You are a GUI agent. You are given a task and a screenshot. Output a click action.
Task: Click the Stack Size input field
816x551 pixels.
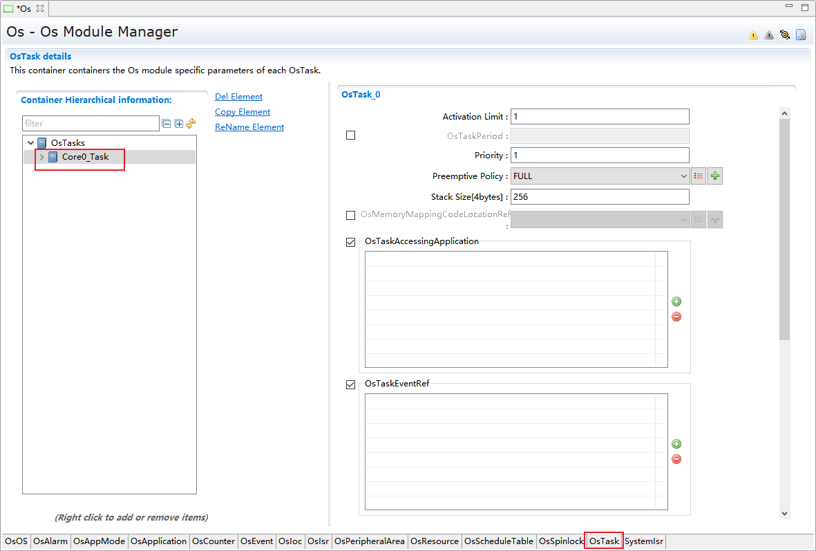pyautogui.click(x=600, y=197)
